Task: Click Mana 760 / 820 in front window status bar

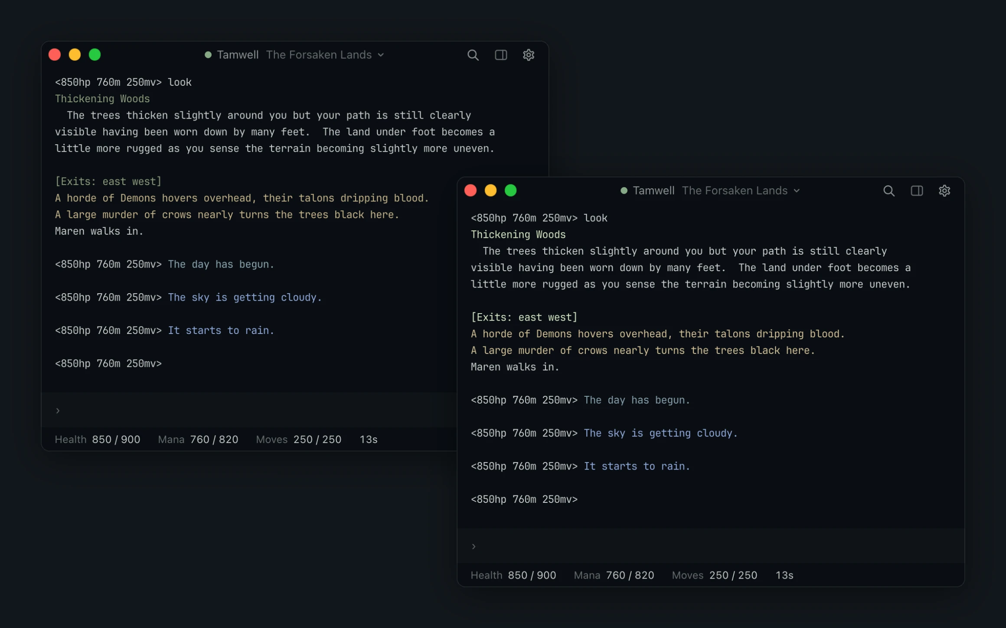Action: coord(614,575)
